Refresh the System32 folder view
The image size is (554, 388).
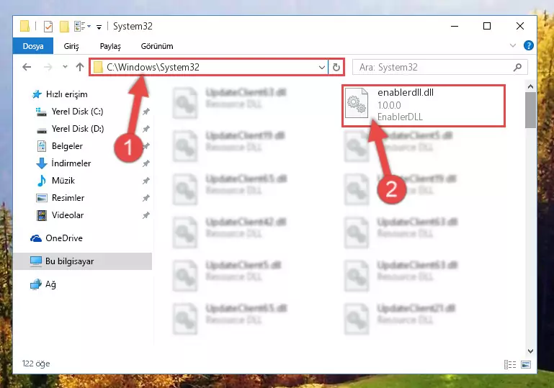pyautogui.click(x=336, y=67)
